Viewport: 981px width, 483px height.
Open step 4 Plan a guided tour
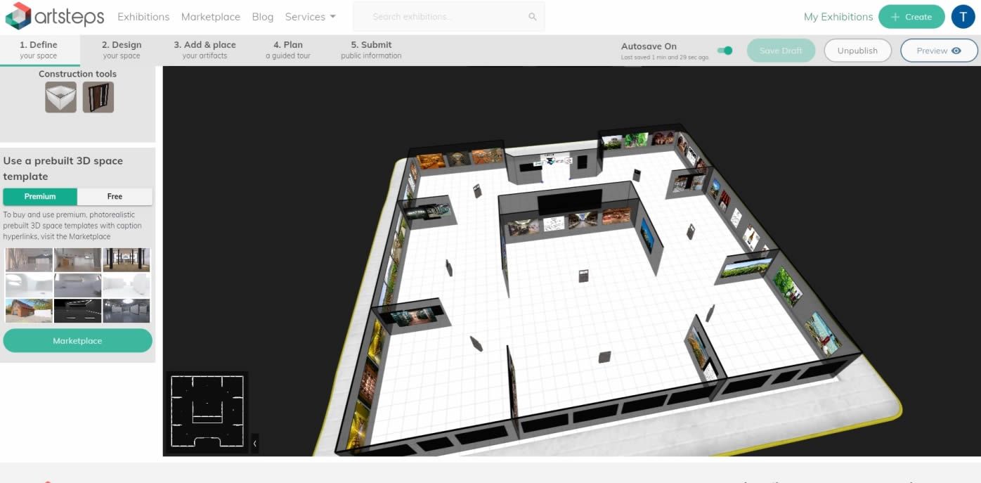click(x=287, y=49)
